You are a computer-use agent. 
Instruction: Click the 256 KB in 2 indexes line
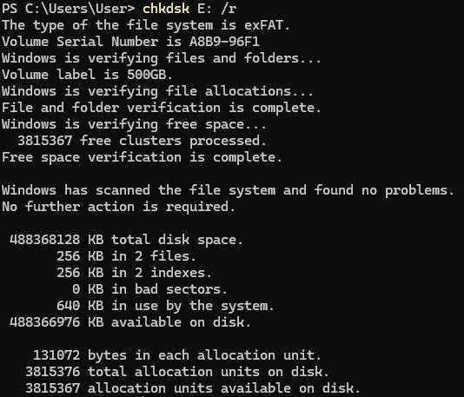click(x=134, y=273)
